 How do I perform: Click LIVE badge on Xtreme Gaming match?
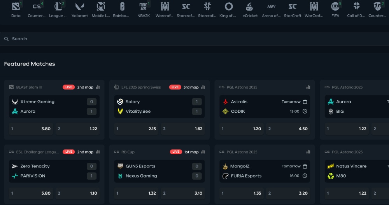[69, 87]
